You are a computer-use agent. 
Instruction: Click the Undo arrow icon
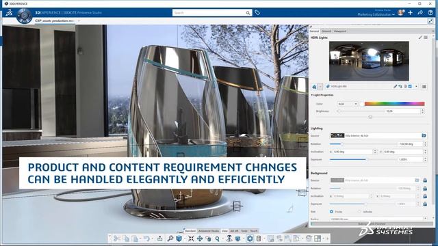pos(146,238)
